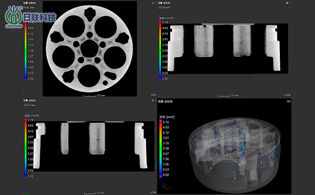315x195 pixels.
Task: Click the Unicomp logo in the top-left corner
Action: point(30,17)
